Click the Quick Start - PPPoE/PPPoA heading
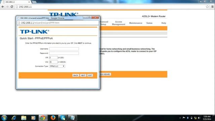215x121 pixels. pyautogui.click(x=36, y=38)
